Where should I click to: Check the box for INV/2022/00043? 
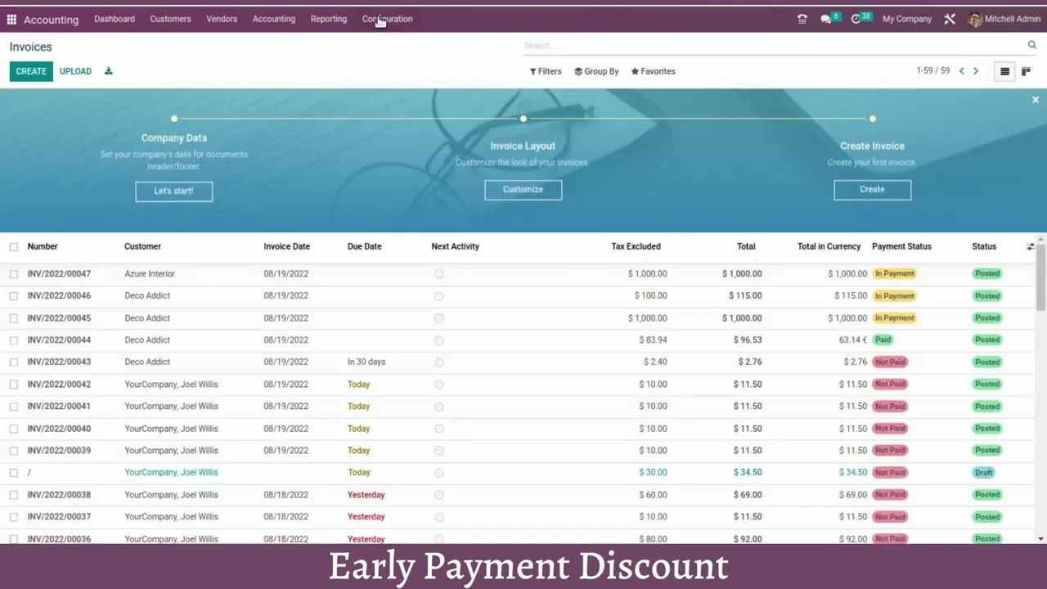click(14, 362)
